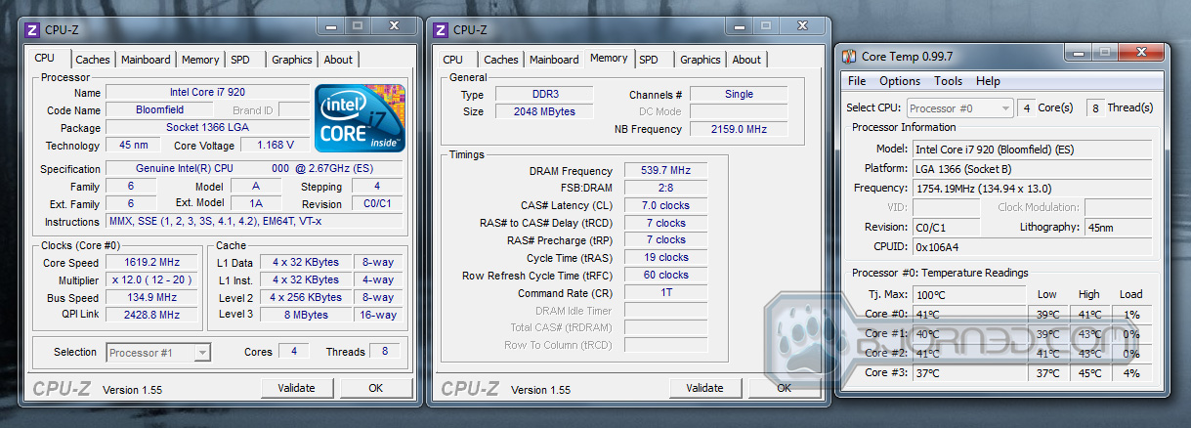
Task: Click Core Temp Frequency field 1754.19MHz
Action: click(x=1033, y=188)
